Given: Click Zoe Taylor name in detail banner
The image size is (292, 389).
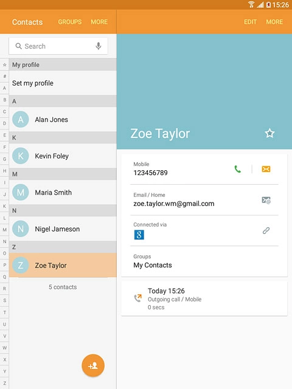Looking at the screenshot, I should [x=160, y=134].
